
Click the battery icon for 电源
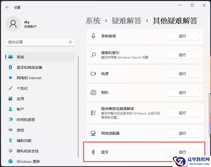(93, 74)
